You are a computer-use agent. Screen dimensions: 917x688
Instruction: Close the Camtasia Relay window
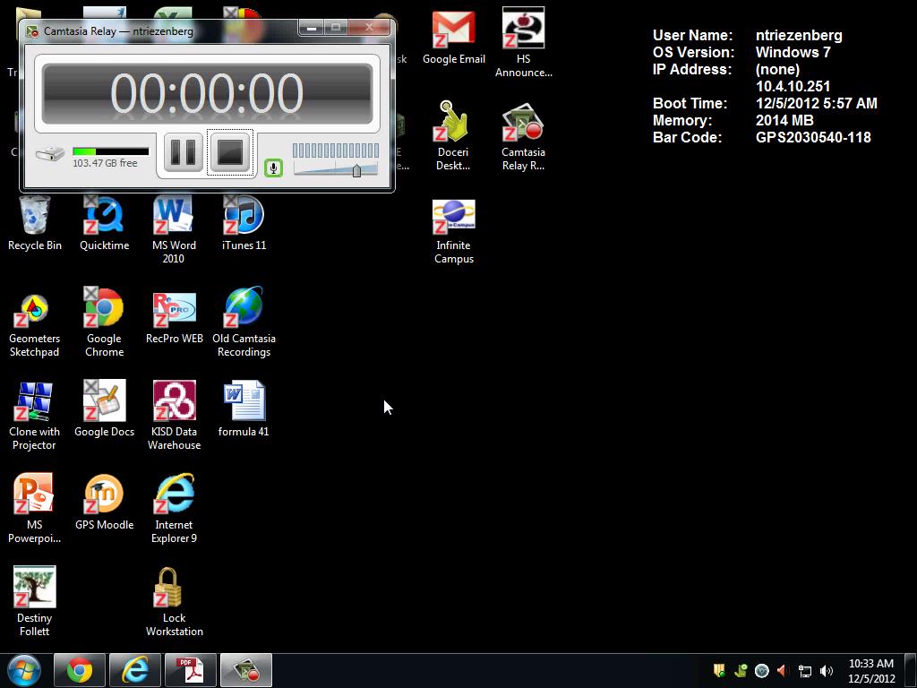[369, 27]
